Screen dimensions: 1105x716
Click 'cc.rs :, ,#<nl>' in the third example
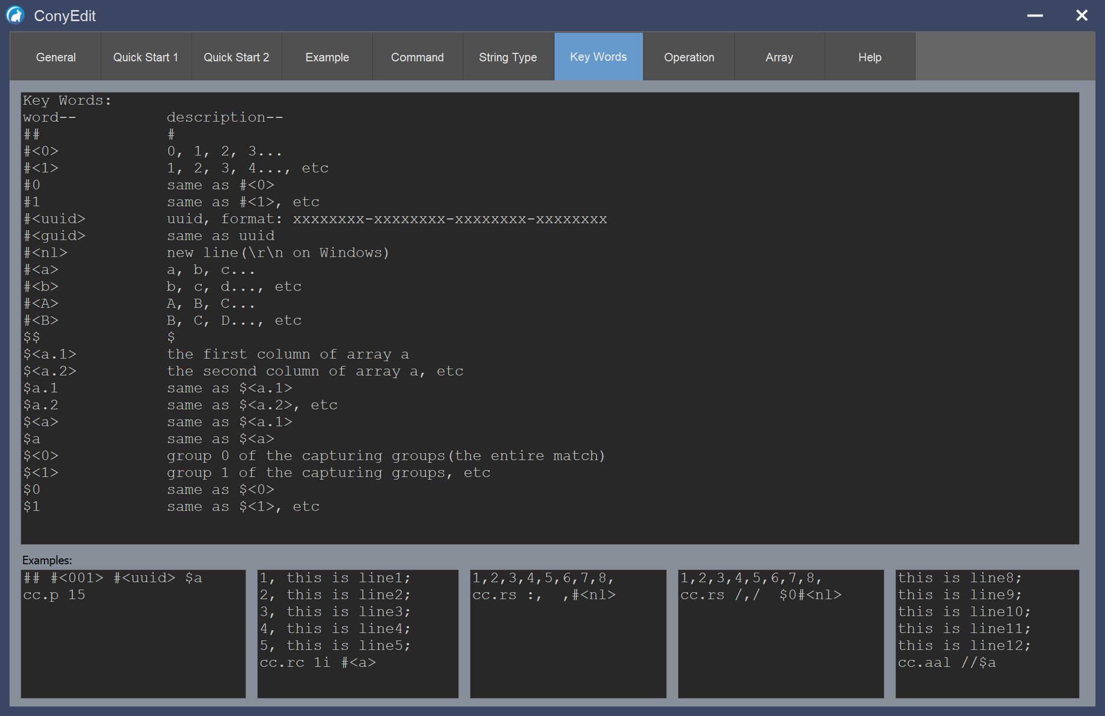(544, 594)
